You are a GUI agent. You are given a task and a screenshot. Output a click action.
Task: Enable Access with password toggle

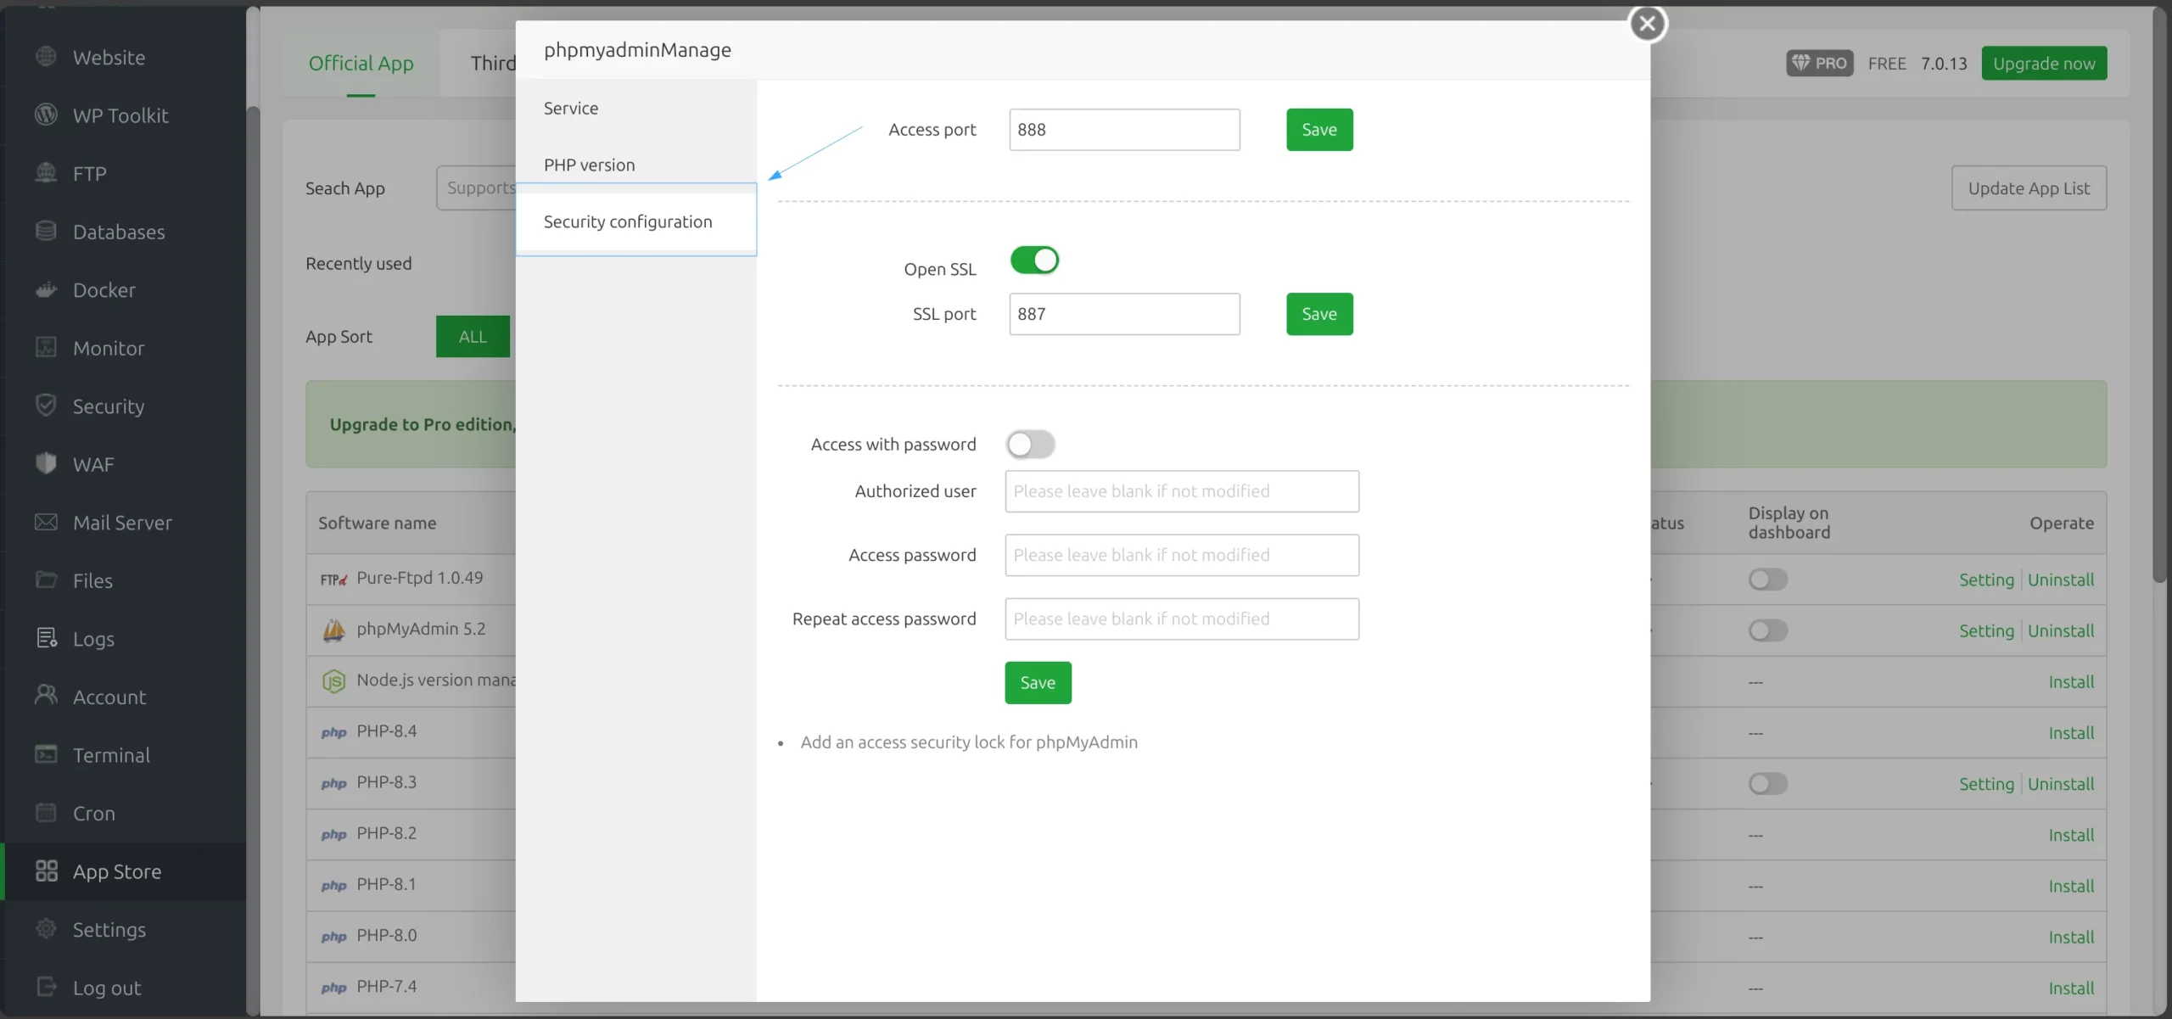1030,444
